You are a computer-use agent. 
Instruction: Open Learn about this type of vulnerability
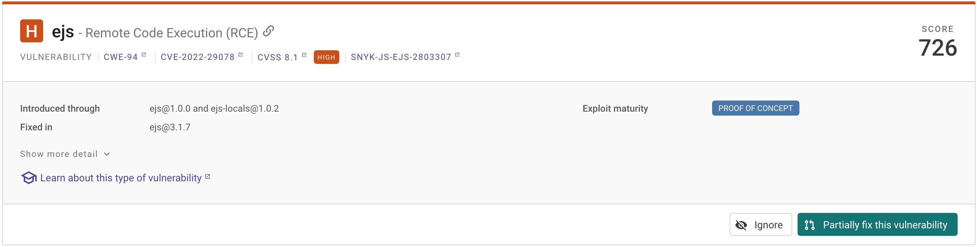point(121,178)
